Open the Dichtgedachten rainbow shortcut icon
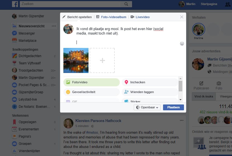The height and width of the screenshot is (156, 232). click(x=14, y=56)
